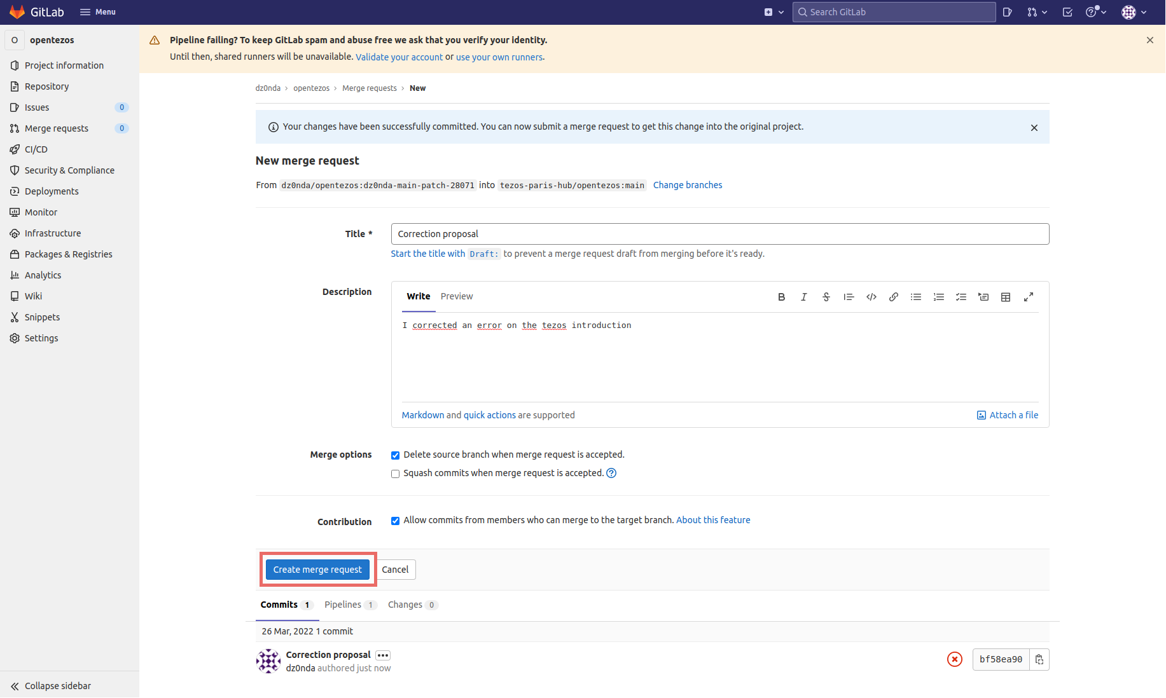This screenshot has height=698, width=1166.
Task: Expand the help menu dropdown
Action: (x=1095, y=12)
